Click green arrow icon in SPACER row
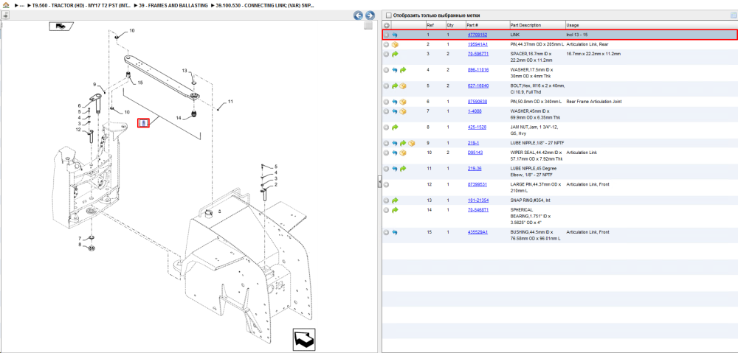738x353 pixels. tap(395, 54)
